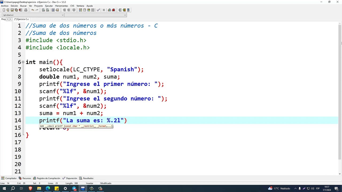The height and width of the screenshot is (192, 342).
Task: Open the Ventana menu
Action: pyautogui.click(x=80, y=6)
